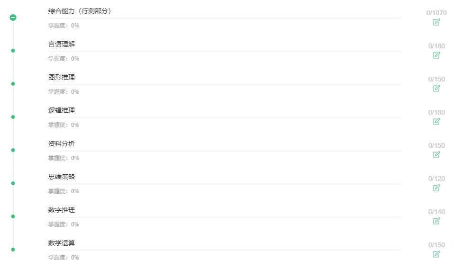Click the 逻辑推理 tree item
Viewport: 453px width, 260px height.
click(x=62, y=111)
